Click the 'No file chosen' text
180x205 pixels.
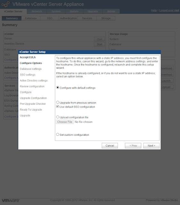pos(84,122)
